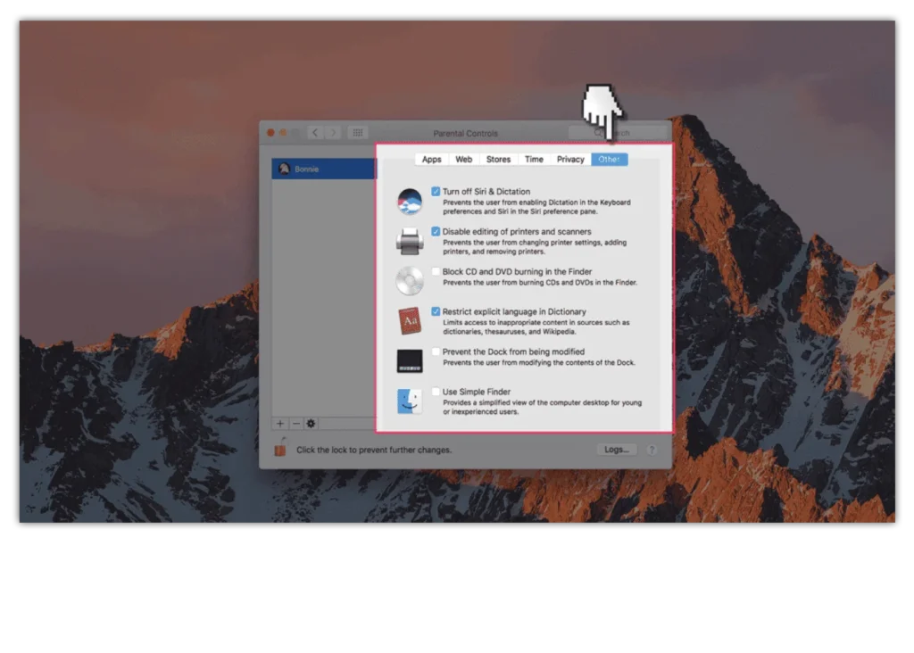The image size is (914, 653).
Task: Click the CD disc icon
Action: (x=410, y=281)
